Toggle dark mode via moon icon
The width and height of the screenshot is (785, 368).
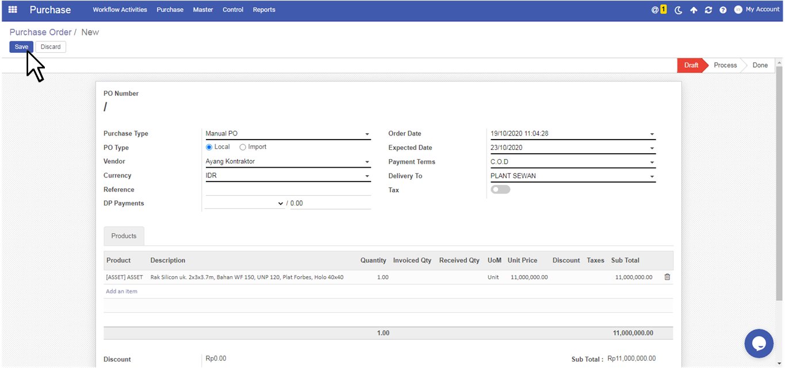click(679, 10)
